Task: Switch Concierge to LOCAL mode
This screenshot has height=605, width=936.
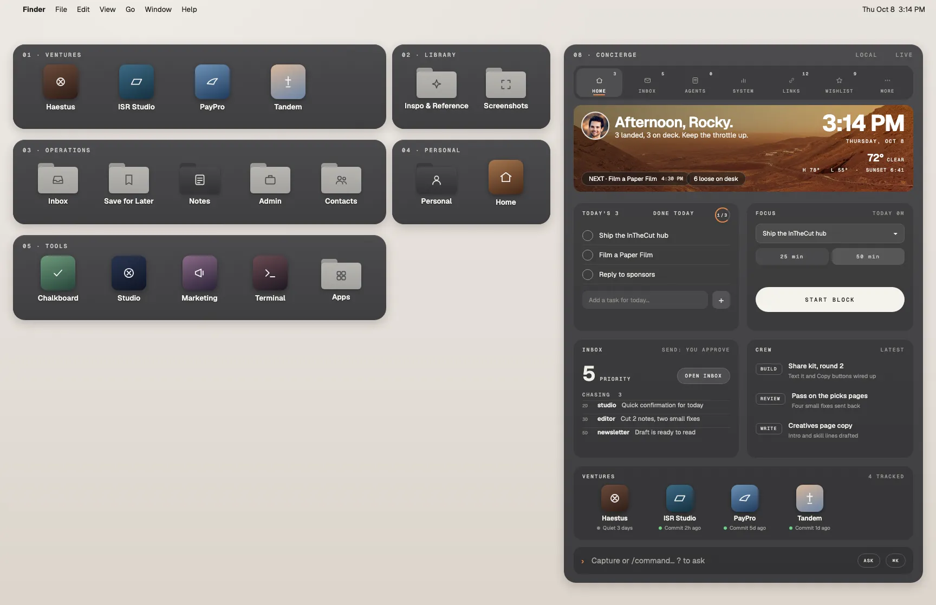Action: (x=866, y=55)
